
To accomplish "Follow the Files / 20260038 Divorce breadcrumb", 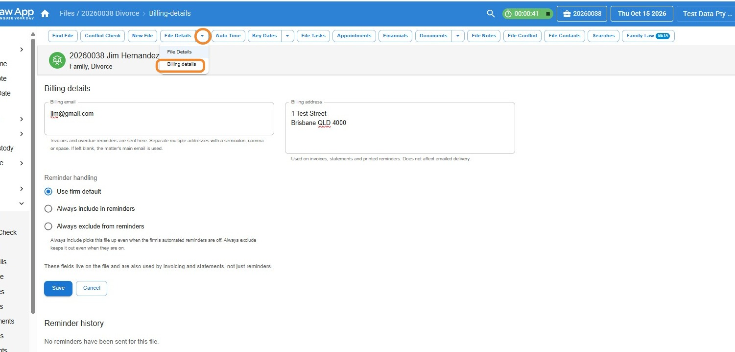I will [x=99, y=14].
